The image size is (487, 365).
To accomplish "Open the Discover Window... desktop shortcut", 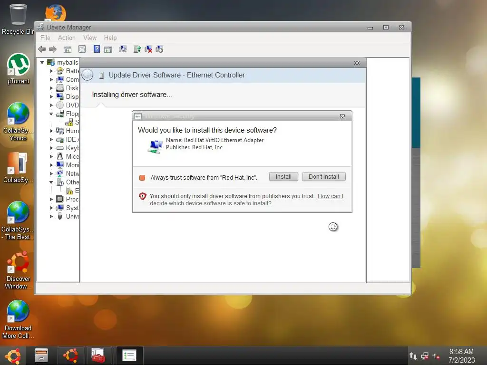I will point(18,270).
